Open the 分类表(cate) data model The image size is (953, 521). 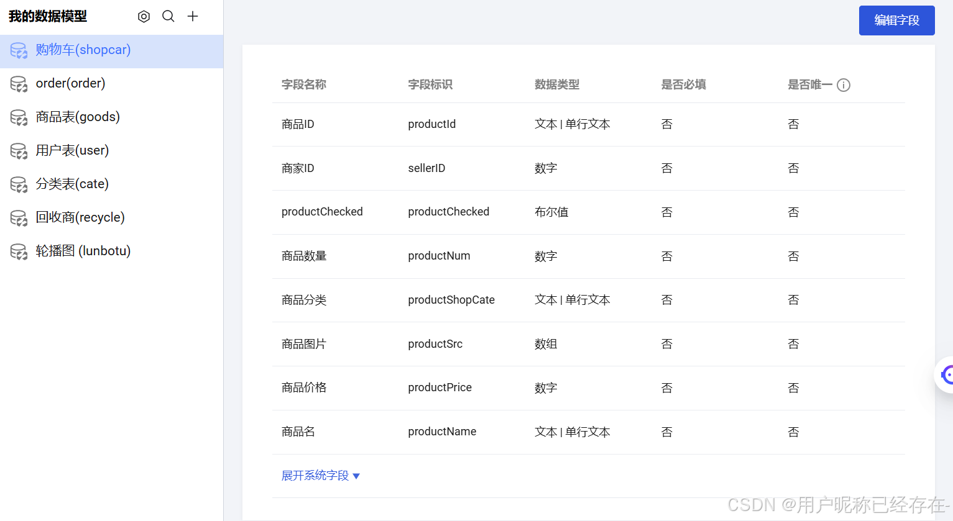pyautogui.click(x=112, y=184)
